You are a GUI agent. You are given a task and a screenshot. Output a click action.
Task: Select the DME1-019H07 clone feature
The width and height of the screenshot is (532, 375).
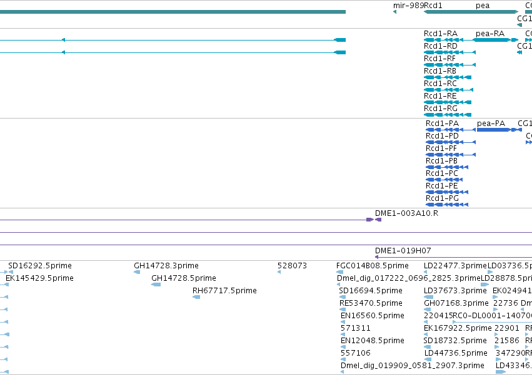pyautogui.click(x=453, y=257)
